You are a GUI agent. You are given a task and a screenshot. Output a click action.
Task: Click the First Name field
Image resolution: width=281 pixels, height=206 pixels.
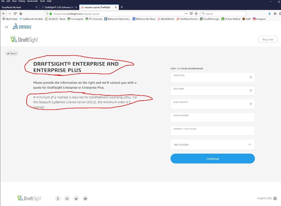[213, 77]
